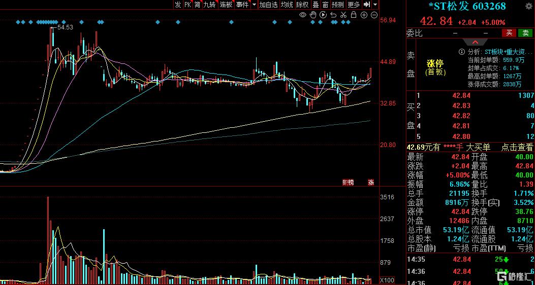This screenshot has width=535, height=285.
Task: Click the 14:35 trade tick row
Action: (470, 260)
